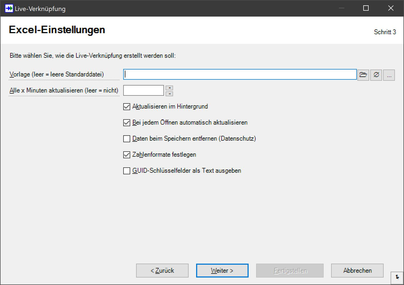Clear the Vorlage field with the ∅ icon
This screenshot has height=285, width=404.
376,75
